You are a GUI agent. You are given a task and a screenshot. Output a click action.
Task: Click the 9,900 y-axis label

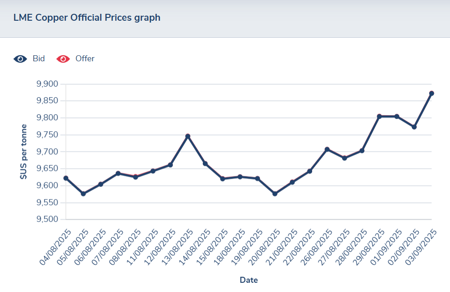coord(47,84)
